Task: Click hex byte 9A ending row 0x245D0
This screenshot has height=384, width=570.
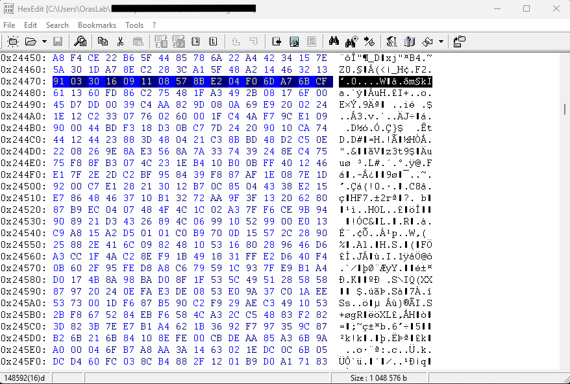Action: click(321, 338)
